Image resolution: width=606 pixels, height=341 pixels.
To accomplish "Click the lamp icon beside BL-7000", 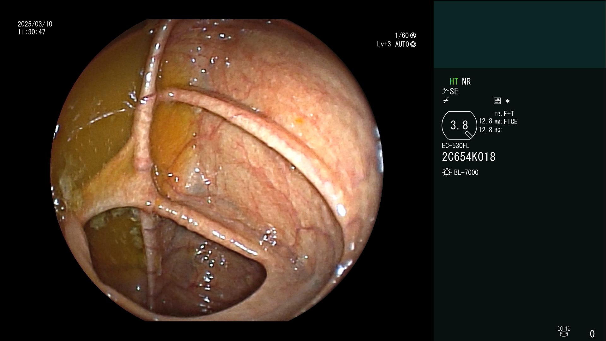I will point(447,172).
